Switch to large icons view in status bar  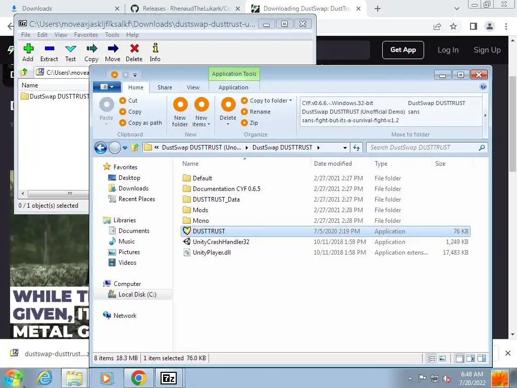click(442, 358)
